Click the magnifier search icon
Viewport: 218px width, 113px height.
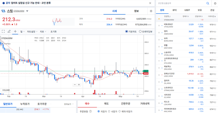point(208,3)
